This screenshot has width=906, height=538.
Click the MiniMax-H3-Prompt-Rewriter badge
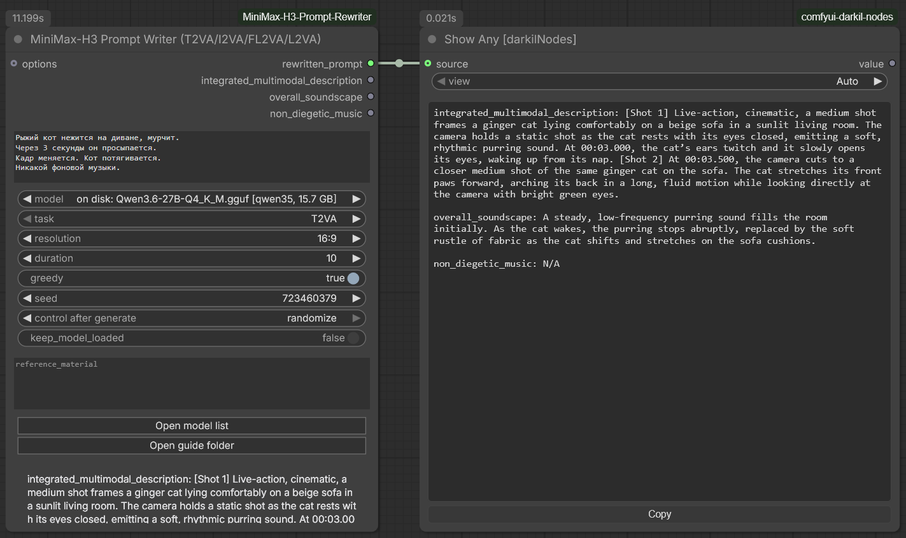[x=307, y=17]
